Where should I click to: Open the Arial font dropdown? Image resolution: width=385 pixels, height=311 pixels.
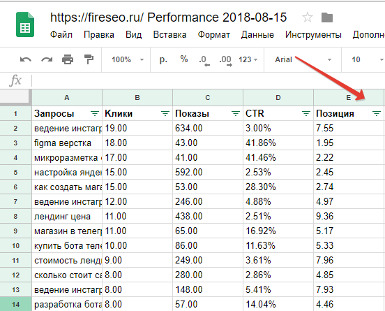(303, 59)
